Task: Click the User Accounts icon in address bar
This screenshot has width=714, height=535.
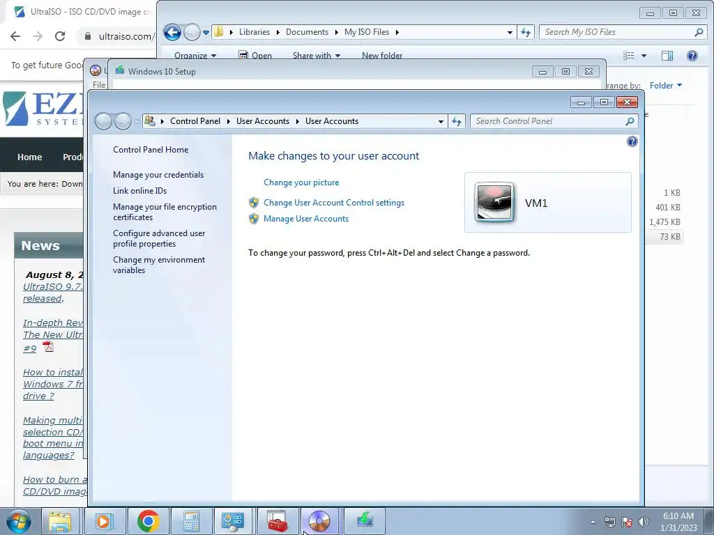Action: [150, 121]
